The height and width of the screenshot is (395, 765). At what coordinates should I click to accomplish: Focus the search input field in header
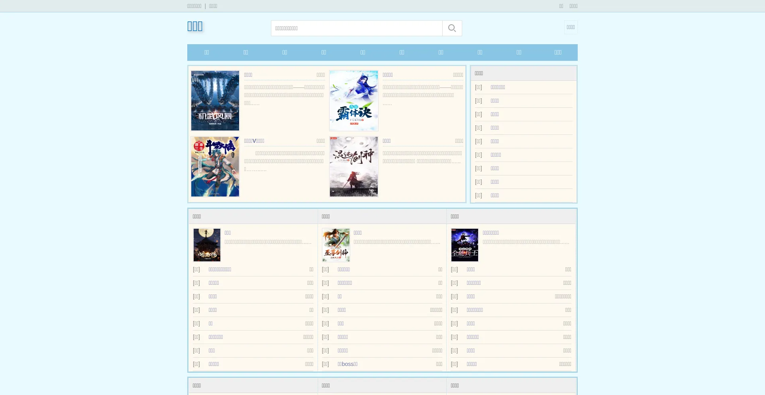point(357,28)
